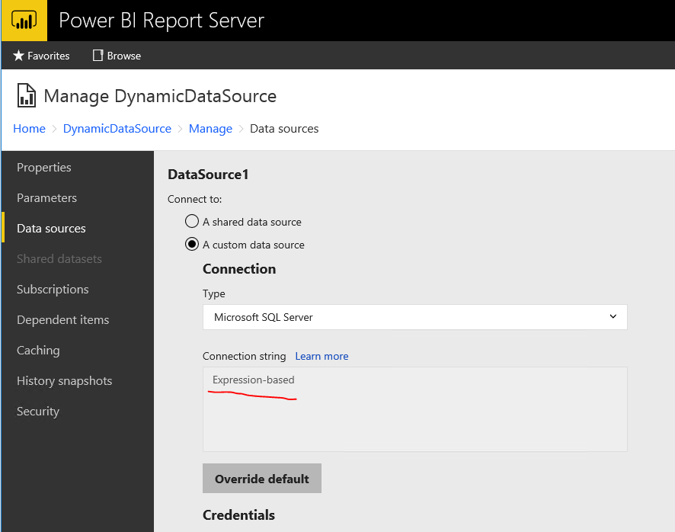Image resolution: width=675 pixels, height=532 pixels.
Task: Click the DataSource1 heading
Action: 208,175
